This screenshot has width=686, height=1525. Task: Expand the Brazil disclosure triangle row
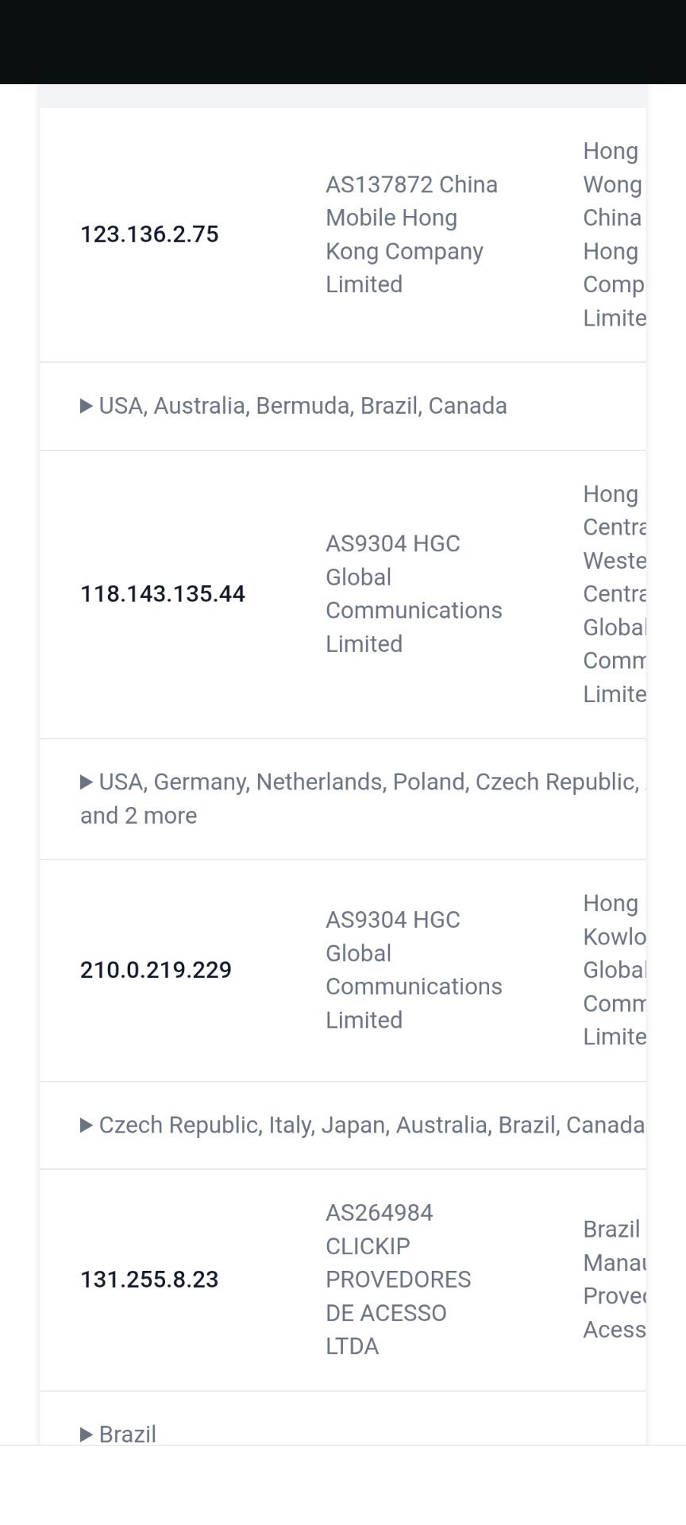[119, 1434]
